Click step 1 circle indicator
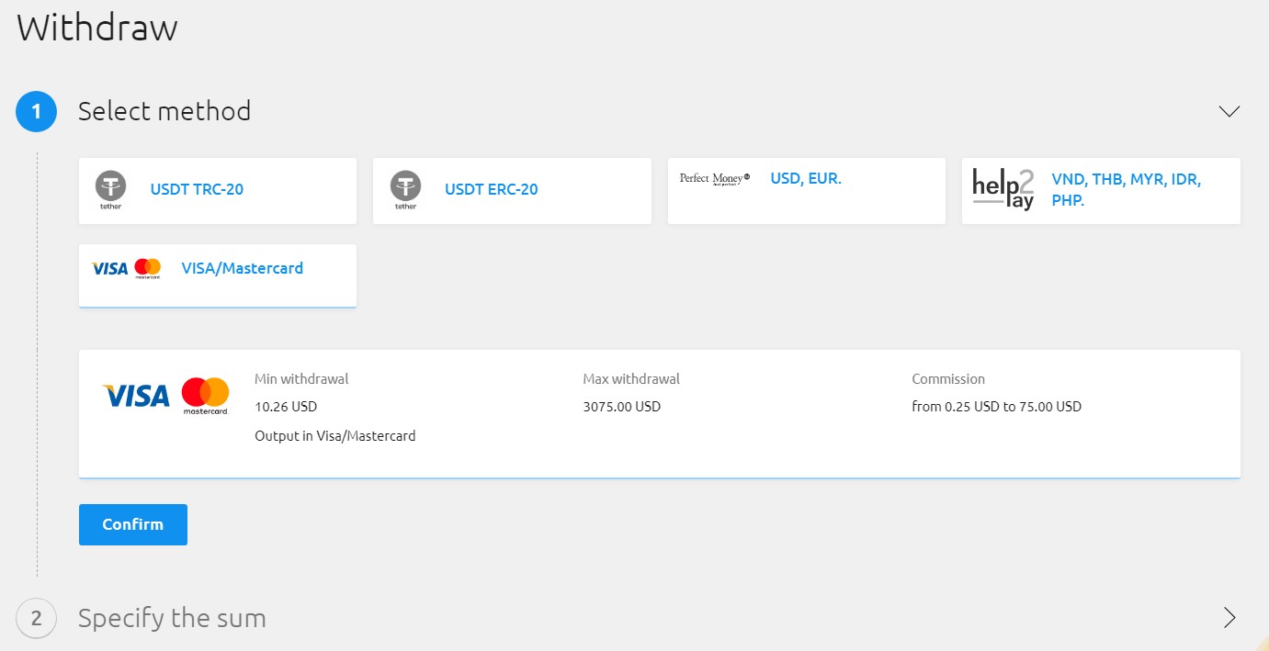The width and height of the screenshot is (1269, 651). click(37, 112)
